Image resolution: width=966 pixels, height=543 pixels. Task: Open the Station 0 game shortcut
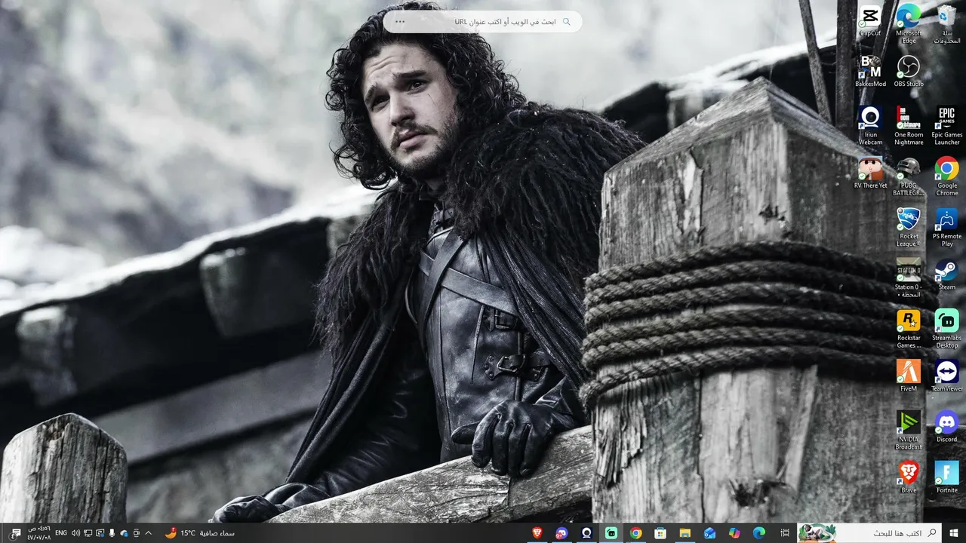tap(909, 278)
